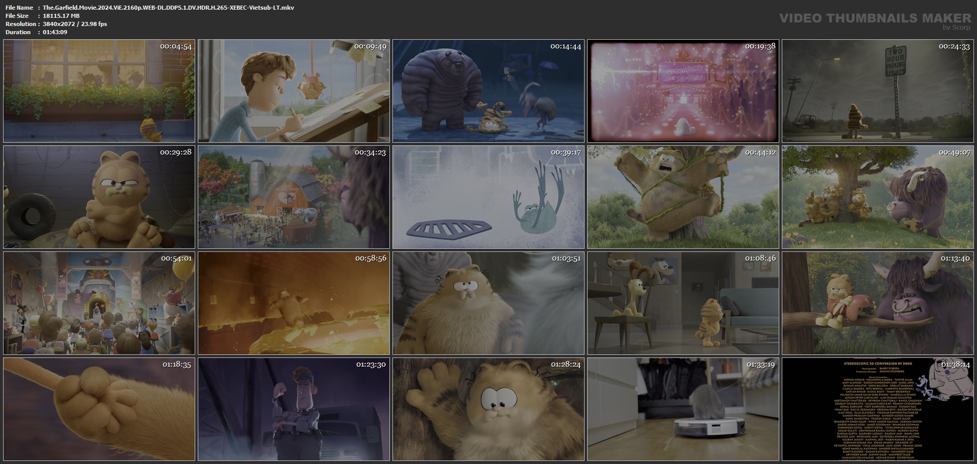Select the crowd scene thumbnail at 00:54:01

pos(99,303)
